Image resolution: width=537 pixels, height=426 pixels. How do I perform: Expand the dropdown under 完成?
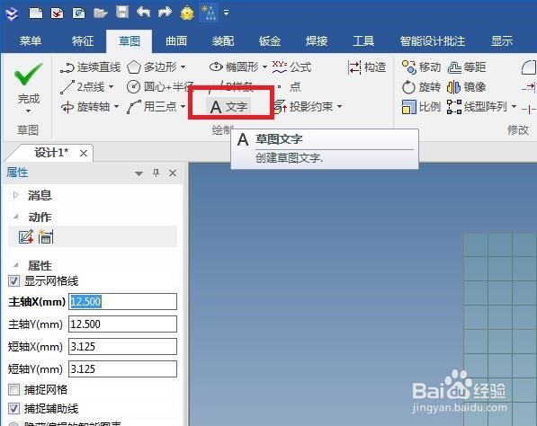click(x=28, y=111)
